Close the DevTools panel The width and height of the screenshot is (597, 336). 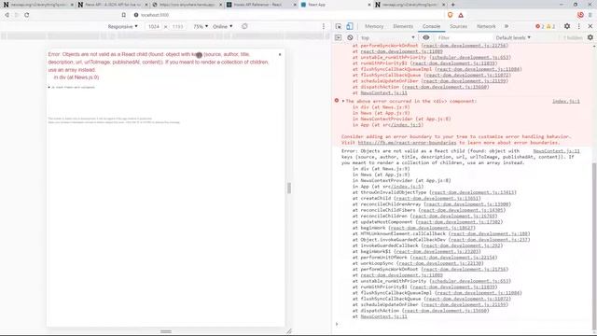coord(590,26)
